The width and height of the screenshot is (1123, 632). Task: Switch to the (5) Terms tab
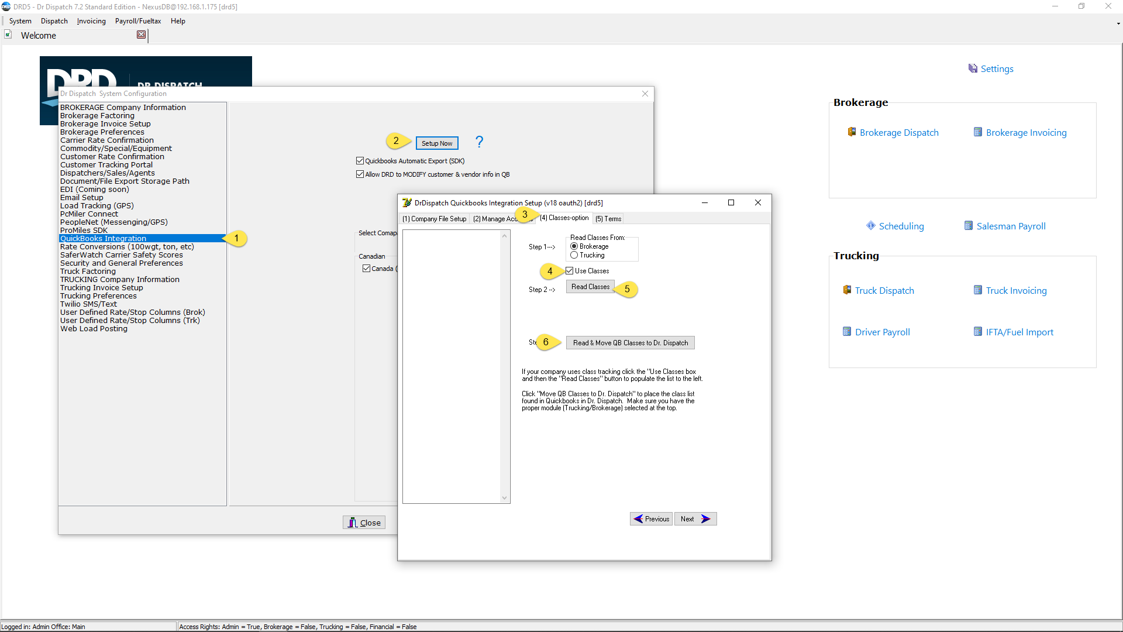click(608, 219)
